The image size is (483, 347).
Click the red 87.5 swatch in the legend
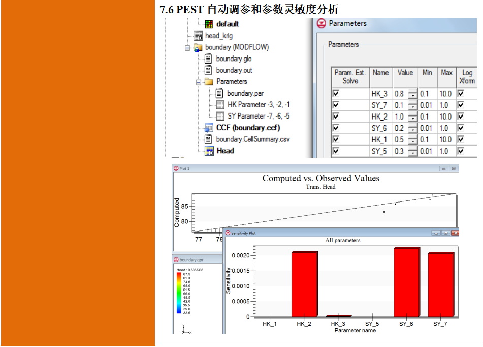[x=179, y=273]
